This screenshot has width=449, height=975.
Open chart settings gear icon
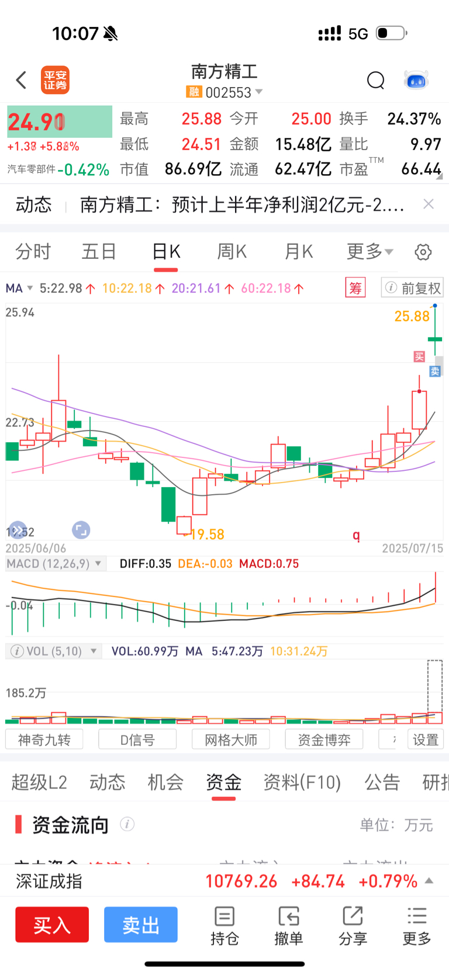coord(423,252)
